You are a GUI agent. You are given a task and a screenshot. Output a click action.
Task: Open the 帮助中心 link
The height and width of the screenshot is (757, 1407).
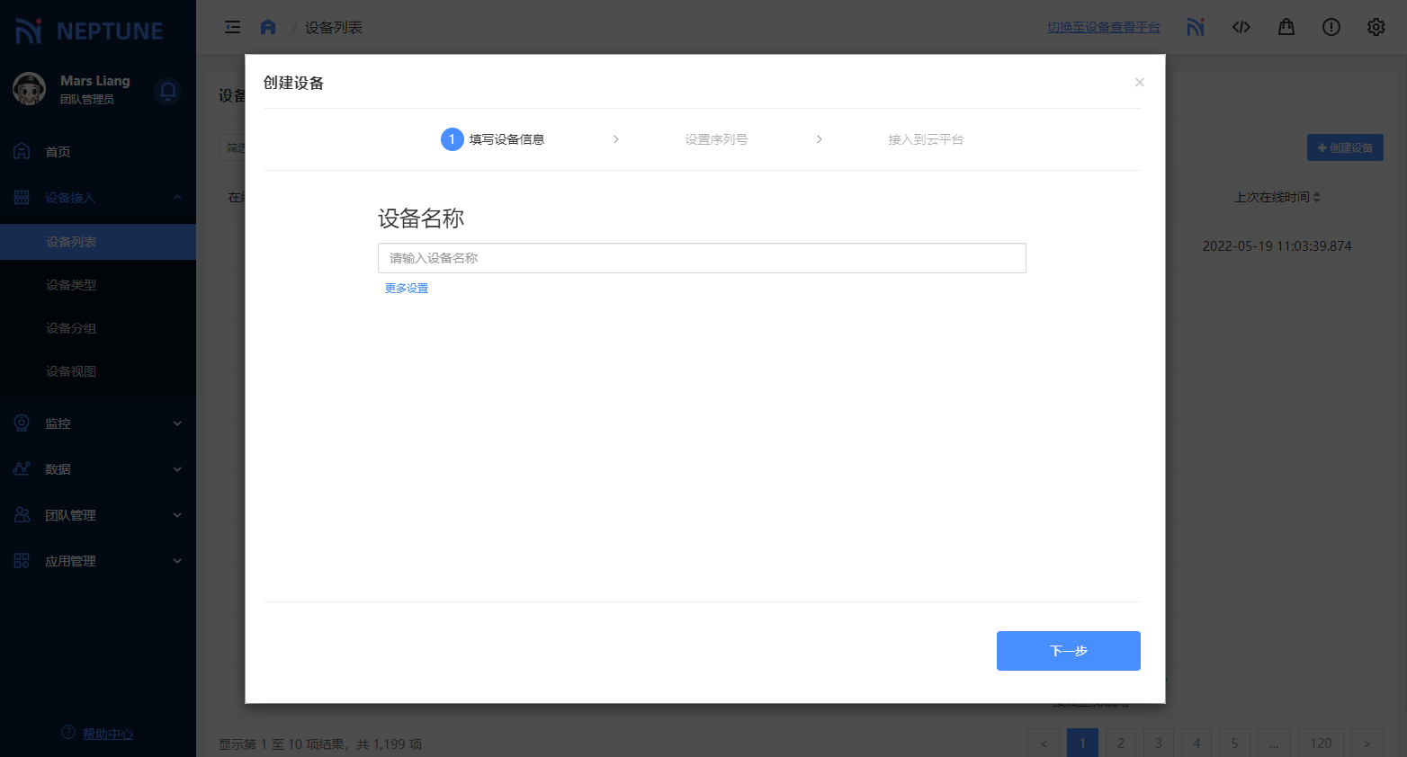108,734
